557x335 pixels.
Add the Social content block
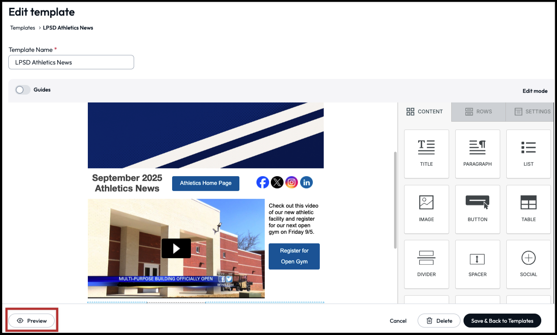[x=528, y=264]
